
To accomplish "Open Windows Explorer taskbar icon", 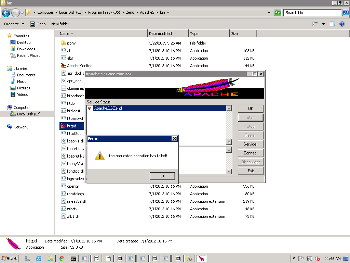I will 50,259.
